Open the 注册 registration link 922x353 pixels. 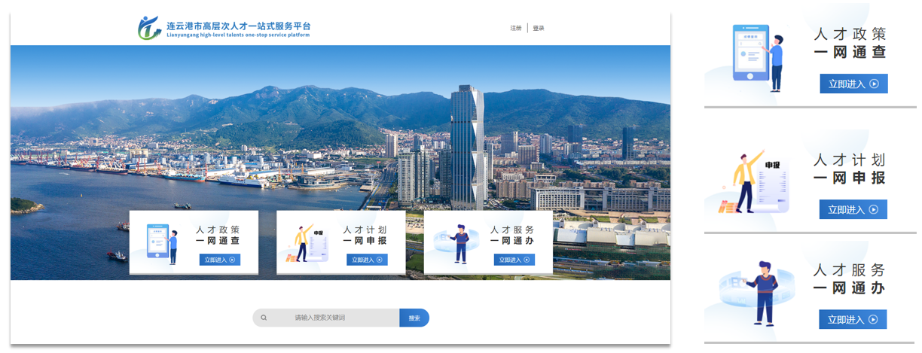pyautogui.click(x=515, y=28)
